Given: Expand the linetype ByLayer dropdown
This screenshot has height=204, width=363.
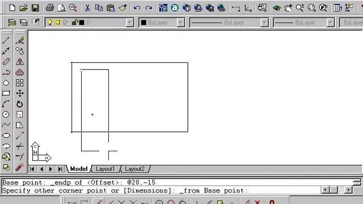Looking at the screenshot, I should tap(264, 23).
